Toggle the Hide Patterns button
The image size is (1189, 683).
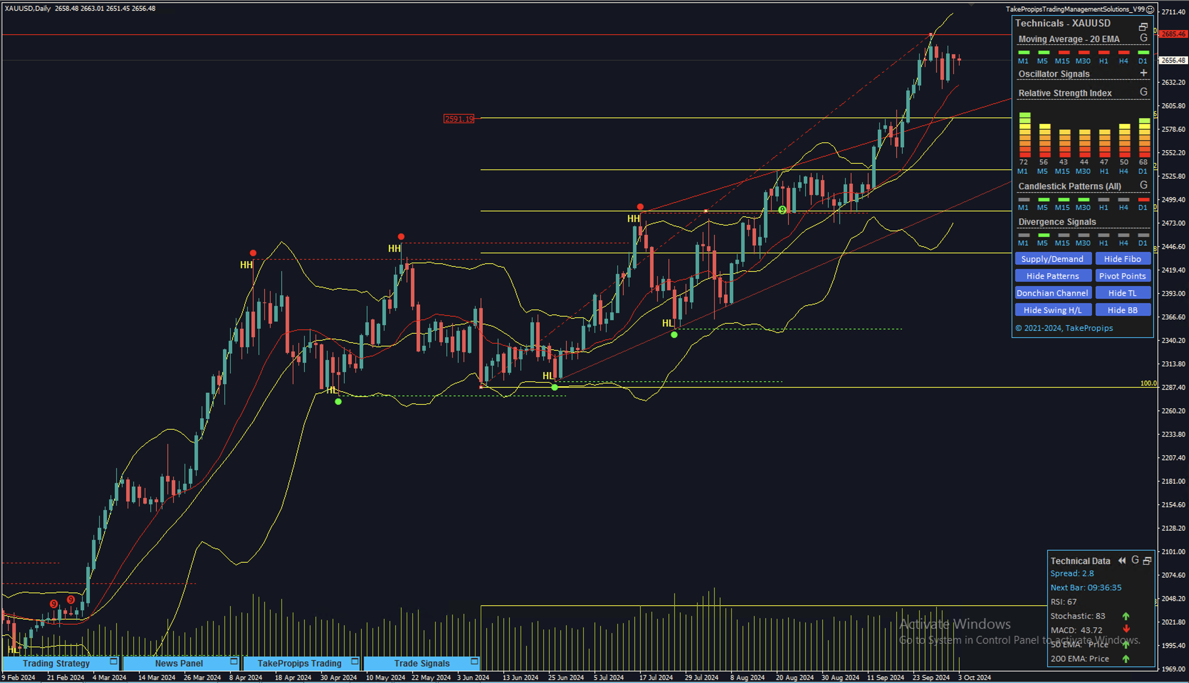click(x=1053, y=276)
